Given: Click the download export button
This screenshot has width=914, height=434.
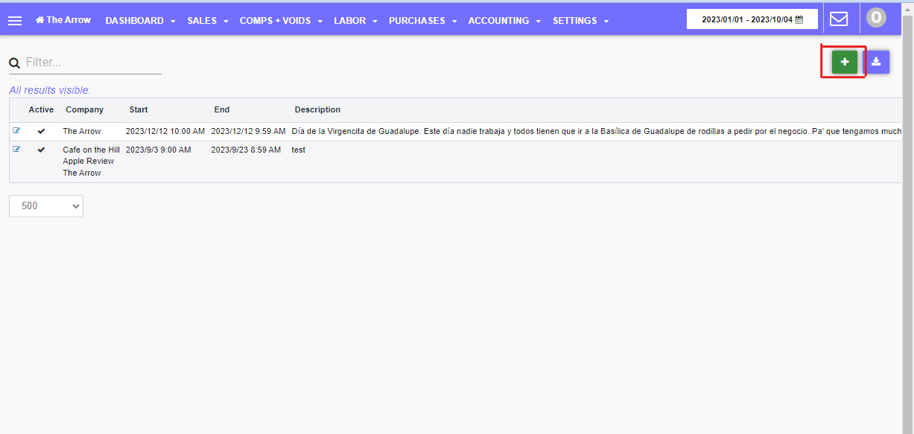Looking at the screenshot, I should (877, 62).
